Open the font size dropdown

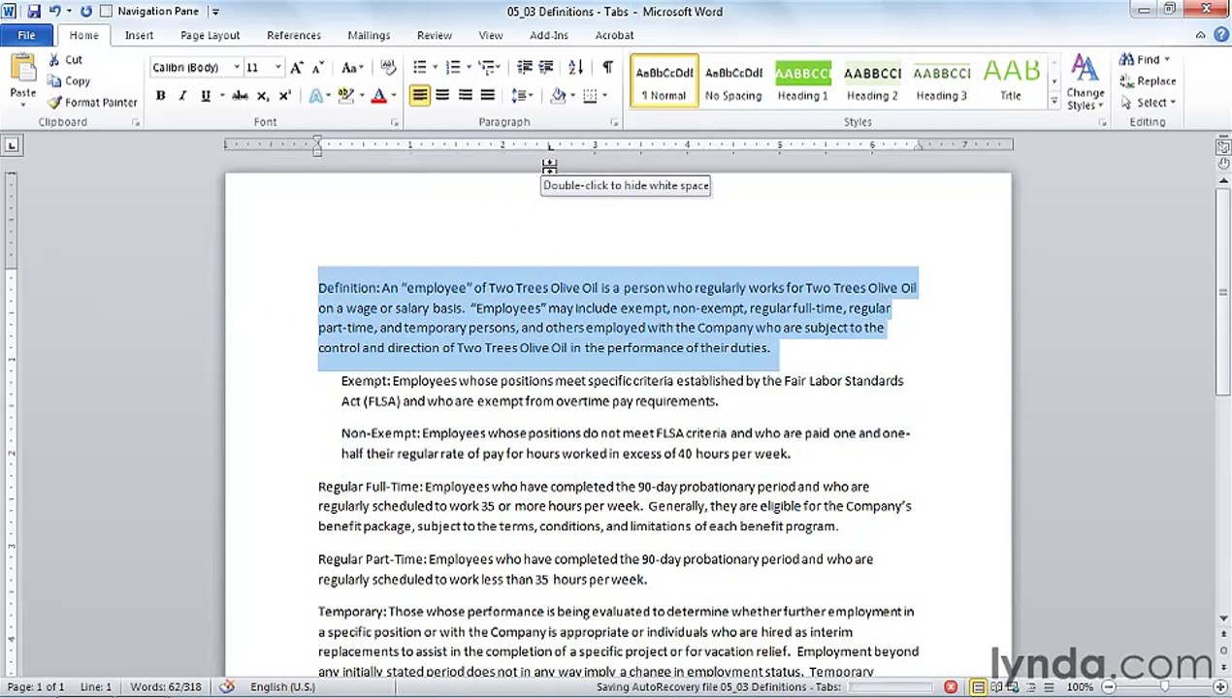[277, 68]
